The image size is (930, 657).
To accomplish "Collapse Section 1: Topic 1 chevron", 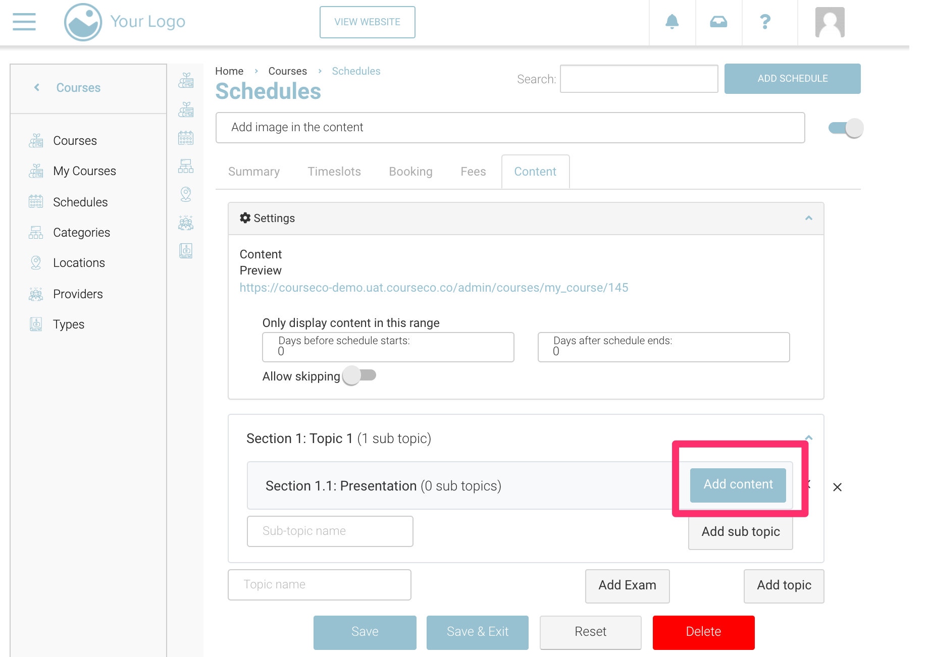I will (808, 437).
